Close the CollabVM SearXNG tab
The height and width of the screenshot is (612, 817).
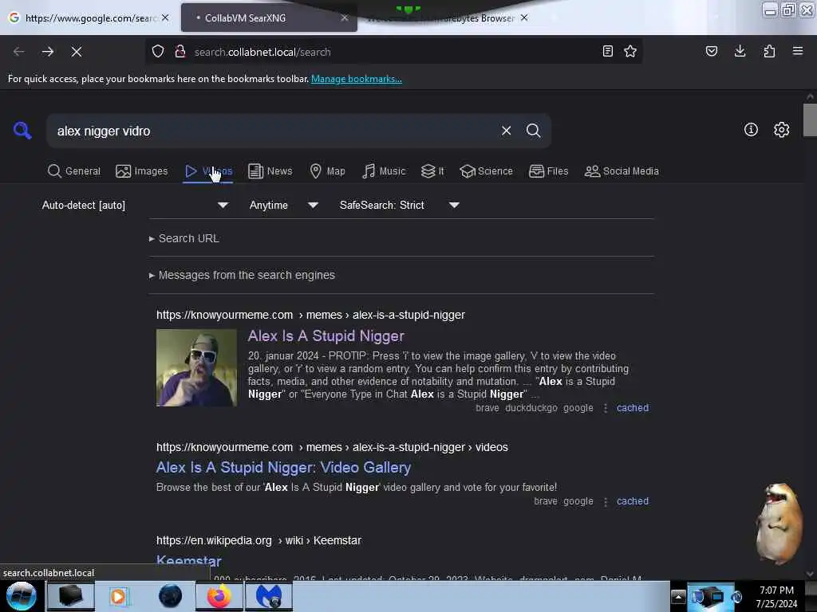tap(345, 18)
